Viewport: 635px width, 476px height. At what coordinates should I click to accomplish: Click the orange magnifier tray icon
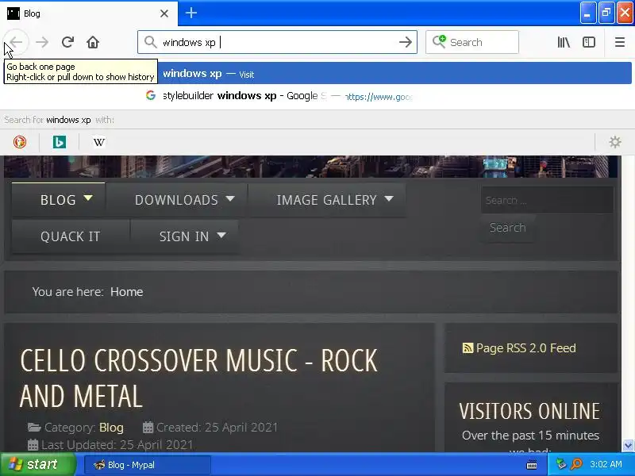(576, 464)
